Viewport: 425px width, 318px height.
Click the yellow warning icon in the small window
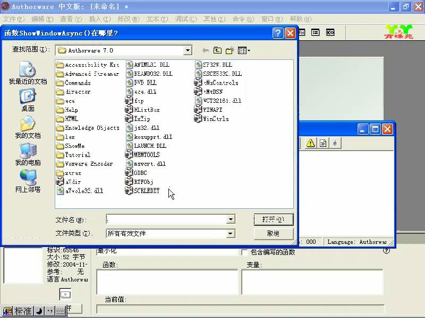pos(311,143)
